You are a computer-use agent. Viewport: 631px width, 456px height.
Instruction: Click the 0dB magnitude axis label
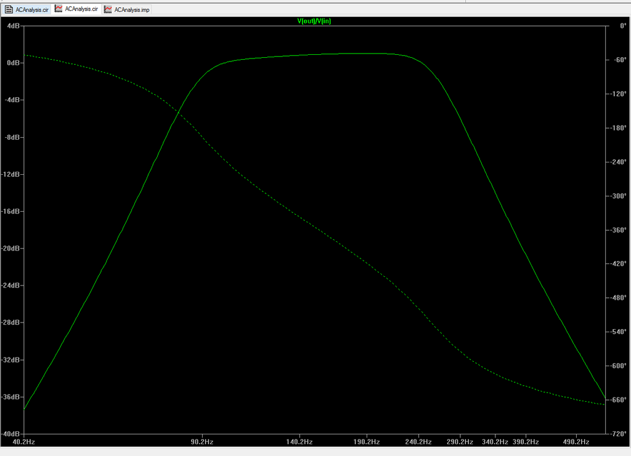coord(14,63)
